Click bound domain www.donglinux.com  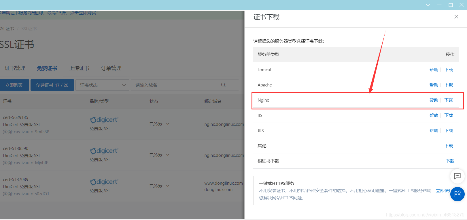[x=224, y=183]
